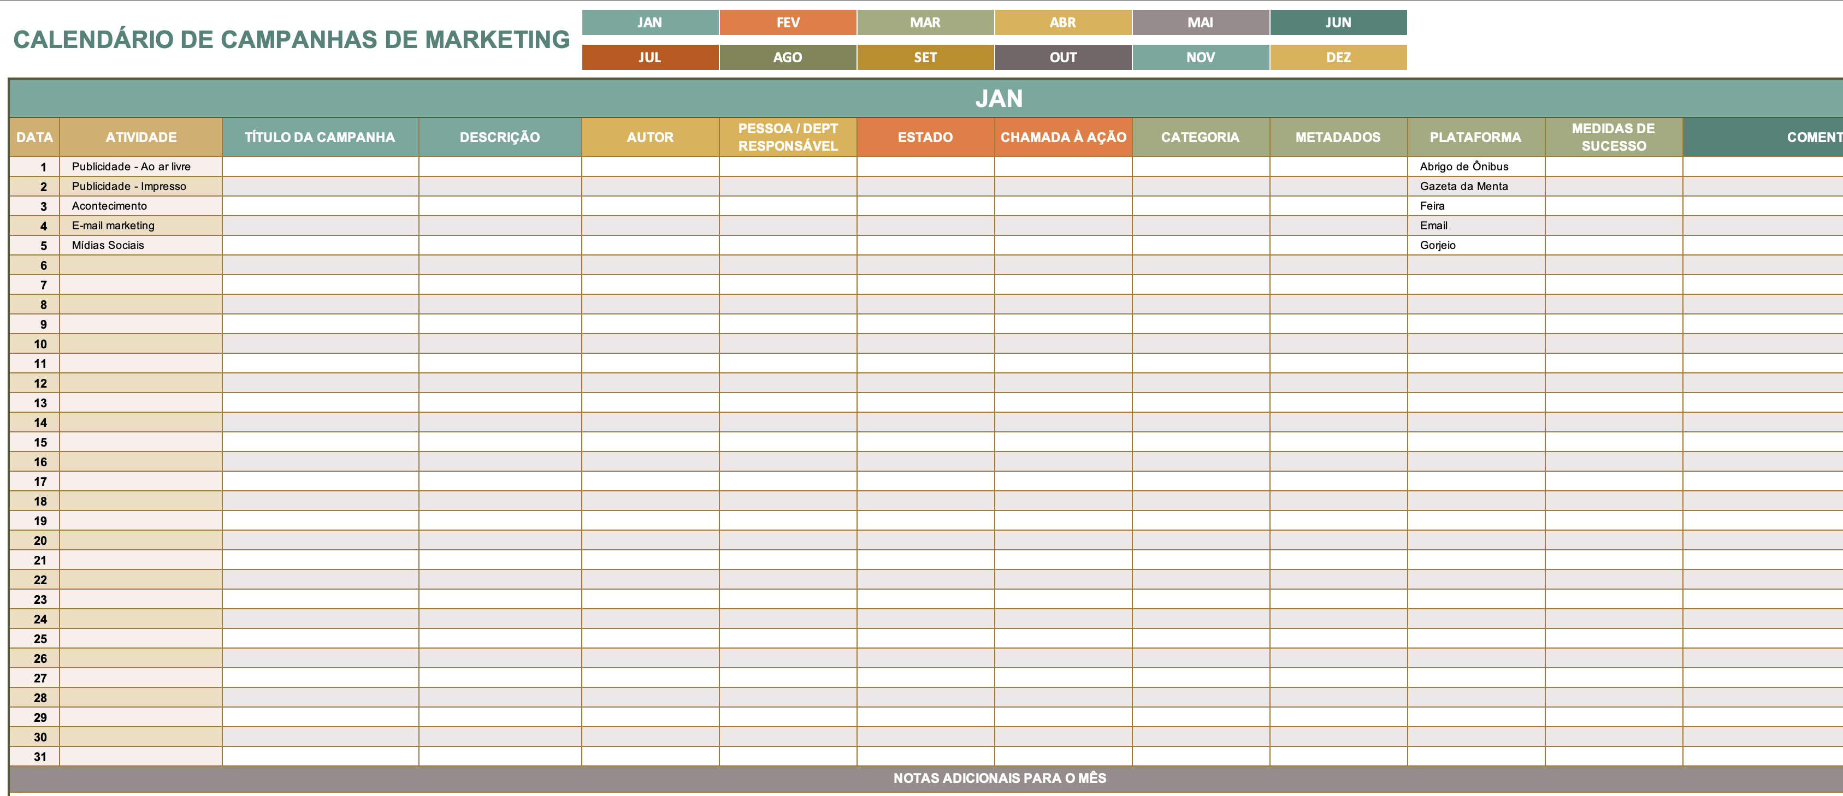The image size is (1843, 796).
Task: Click the TÍTULO DA CAMPANHA header
Action: pos(320,138)
